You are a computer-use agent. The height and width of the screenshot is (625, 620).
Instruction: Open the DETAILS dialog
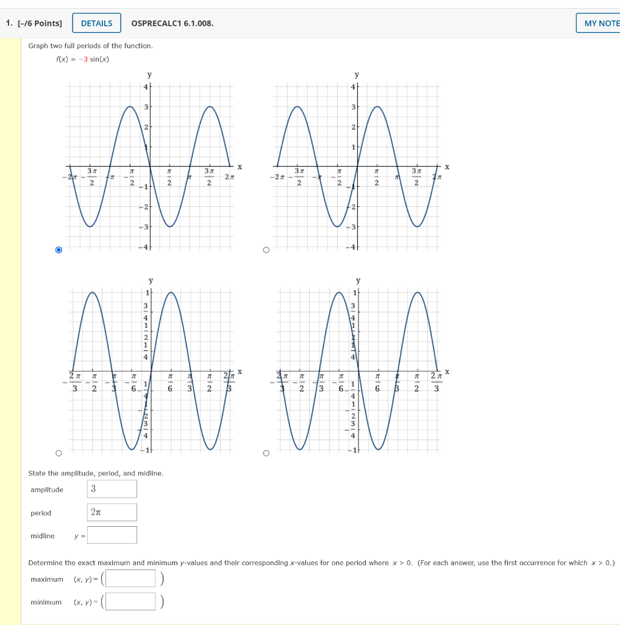click(x=96, y=23)
